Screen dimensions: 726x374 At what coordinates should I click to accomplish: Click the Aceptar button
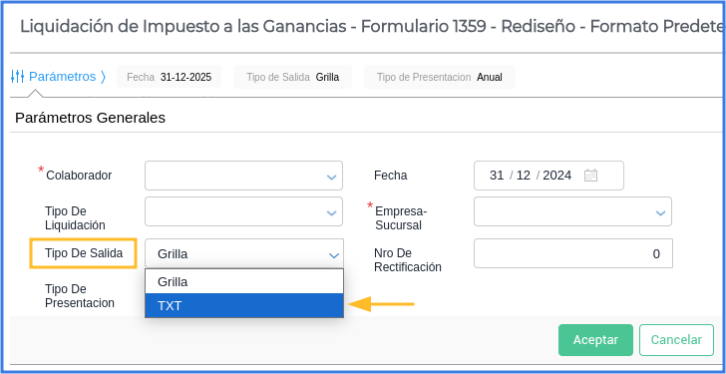click(x=595, y=340)
